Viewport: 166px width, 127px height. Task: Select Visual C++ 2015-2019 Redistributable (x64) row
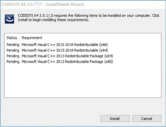click(83, 50)
